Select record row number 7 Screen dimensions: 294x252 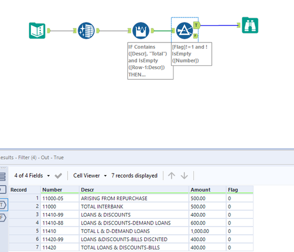[24, 247]
